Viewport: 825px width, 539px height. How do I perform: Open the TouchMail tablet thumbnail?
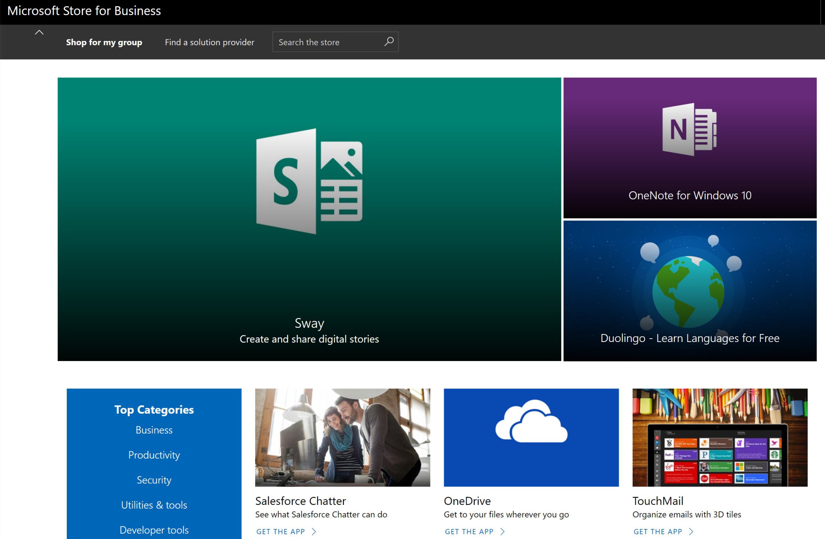pos(720,437)
